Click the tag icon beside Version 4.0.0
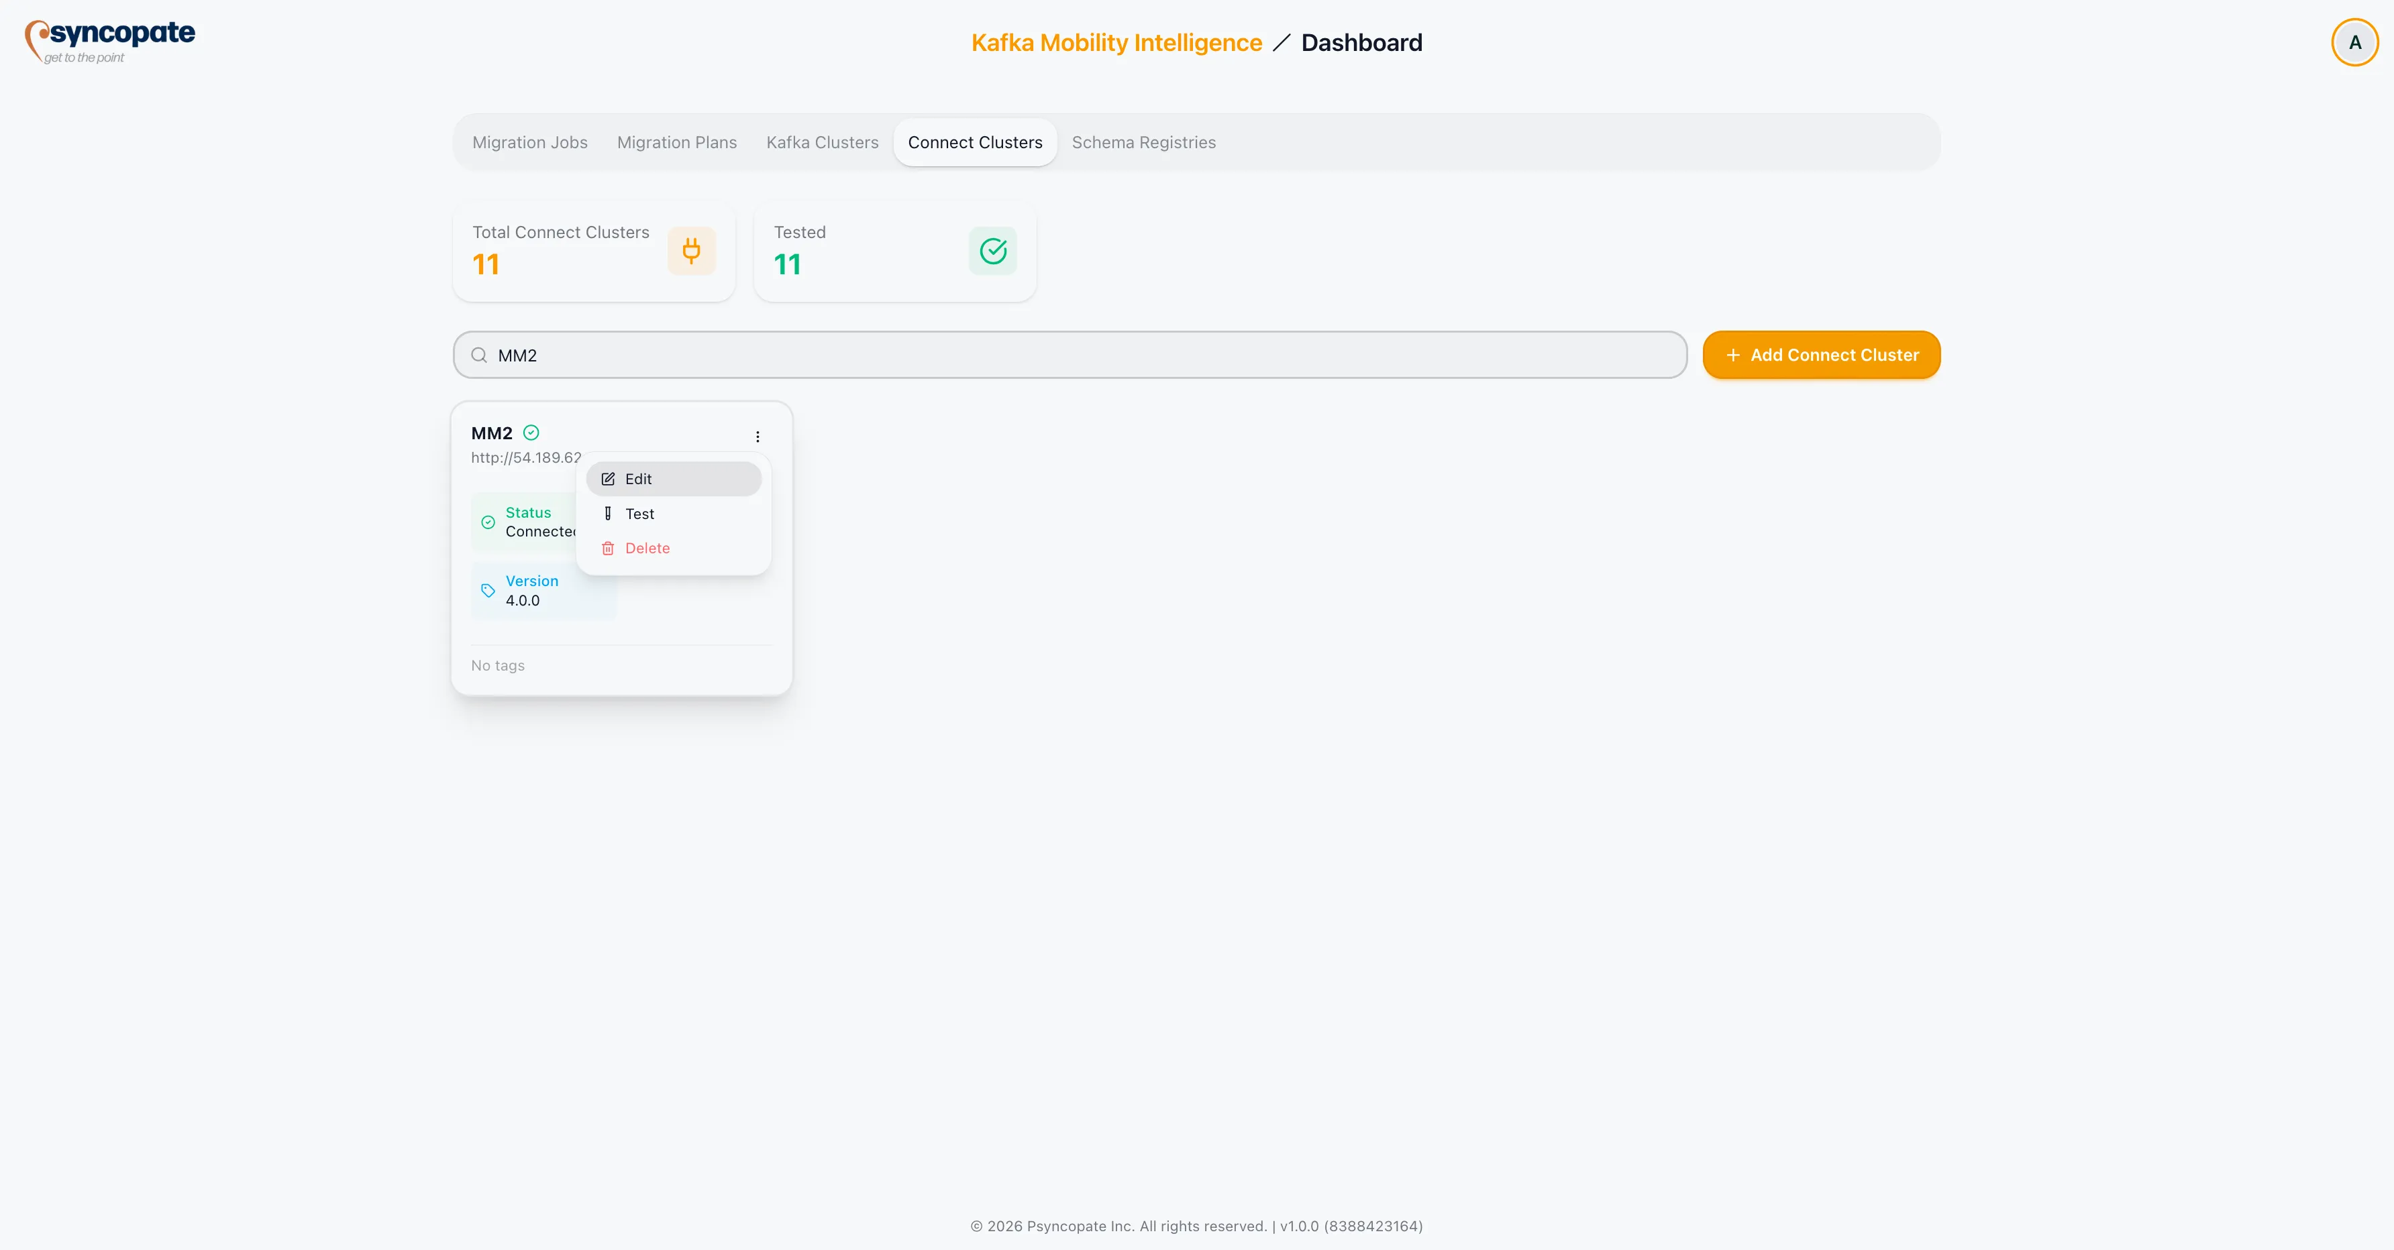This screenshot has height=1250, width=2394. point(487,591)
